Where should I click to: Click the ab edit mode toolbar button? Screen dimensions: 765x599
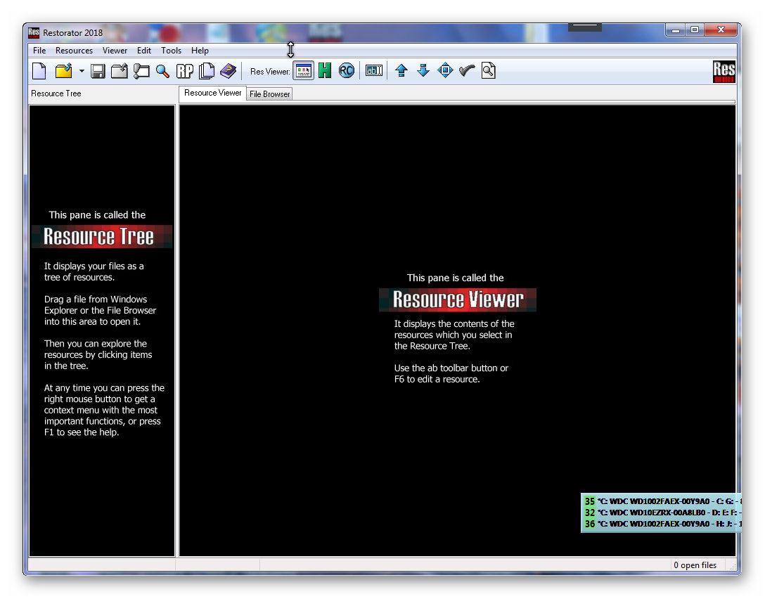coord(374,71)
